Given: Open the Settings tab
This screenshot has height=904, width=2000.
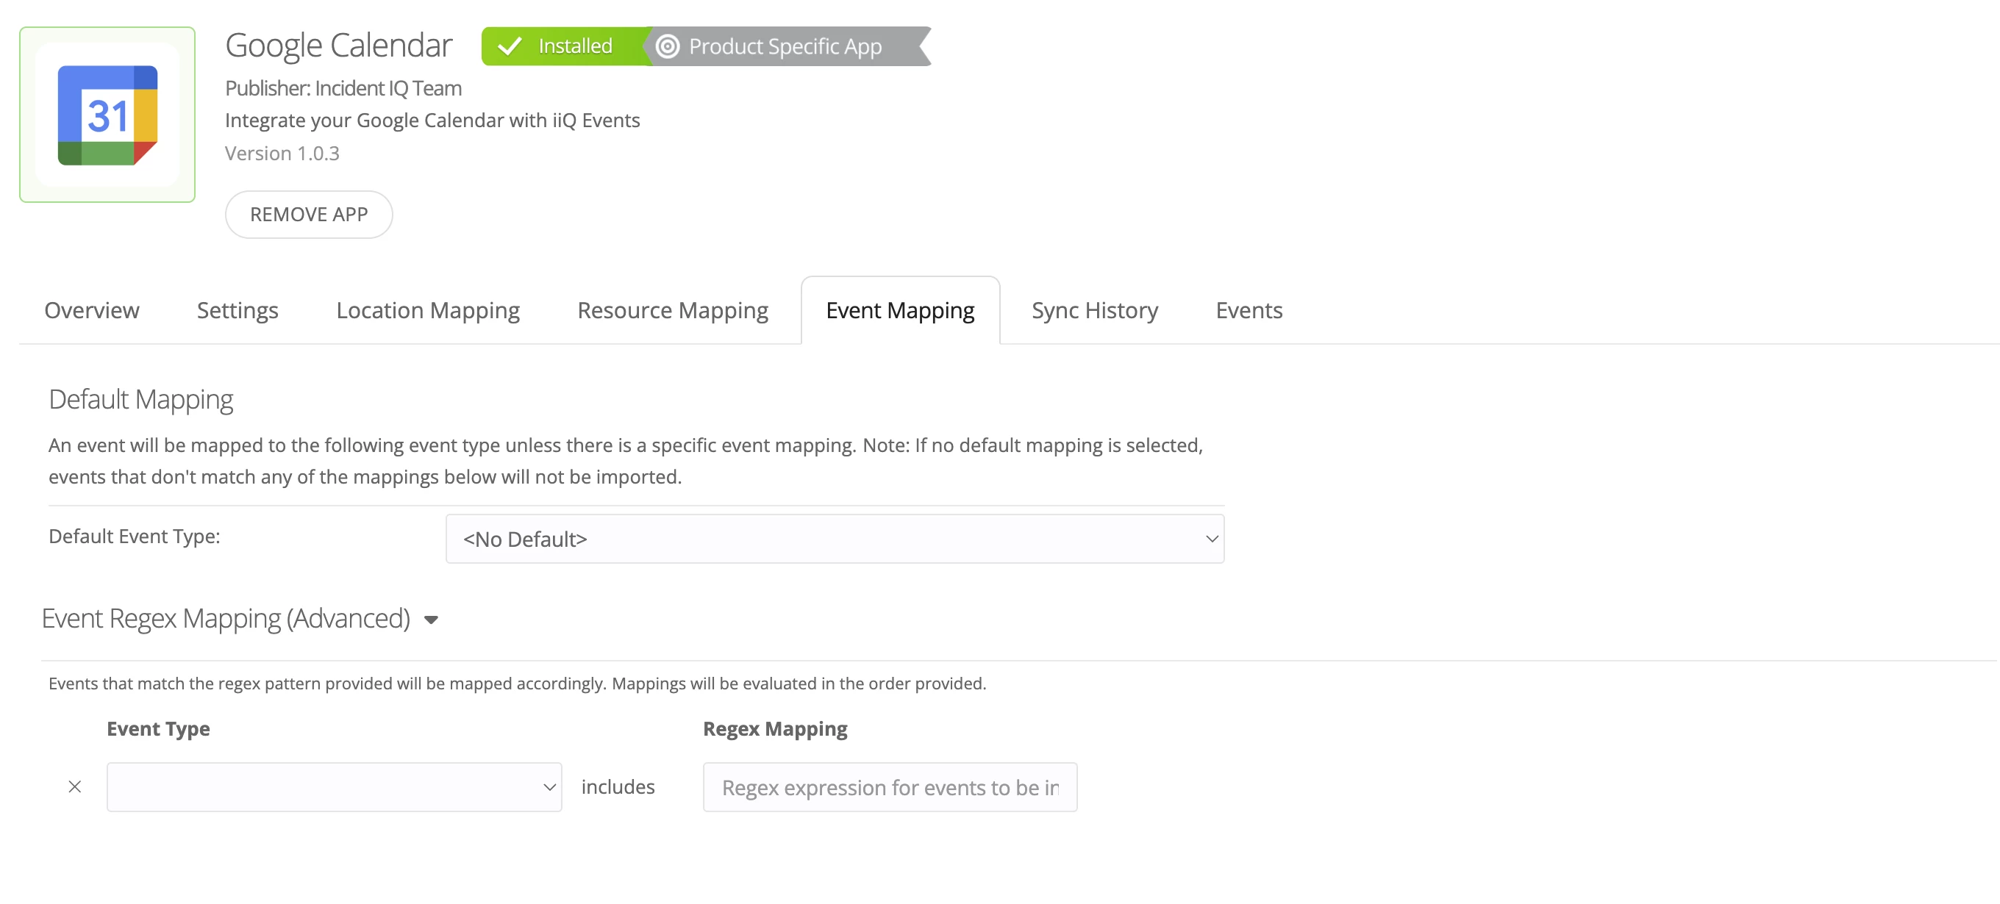Looking at the screenshot, I should pos(237,310).
